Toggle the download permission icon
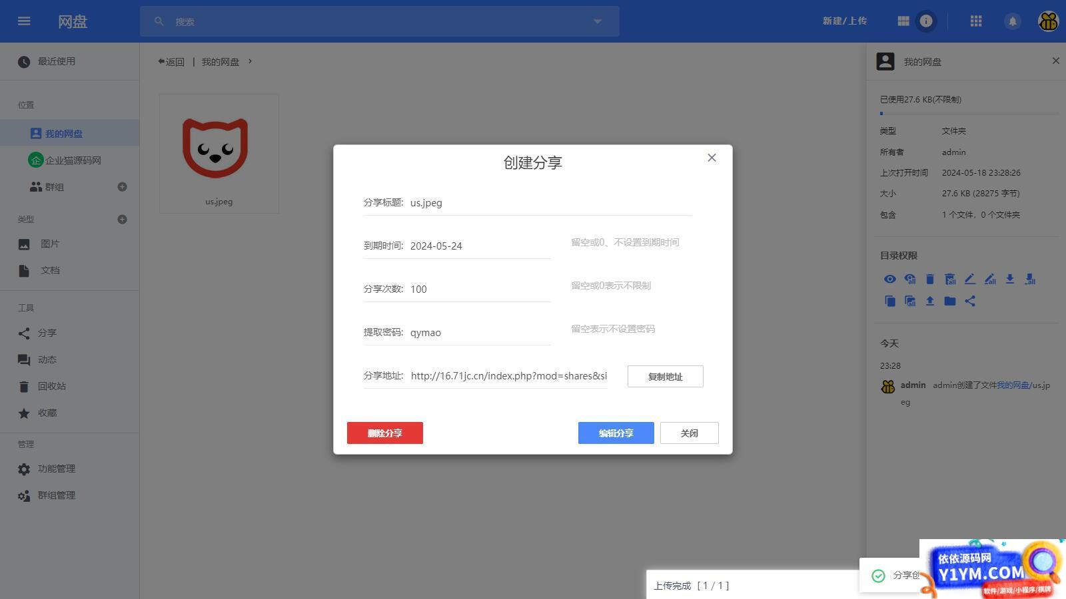Screen dimensions: 1066x599 1010,279
